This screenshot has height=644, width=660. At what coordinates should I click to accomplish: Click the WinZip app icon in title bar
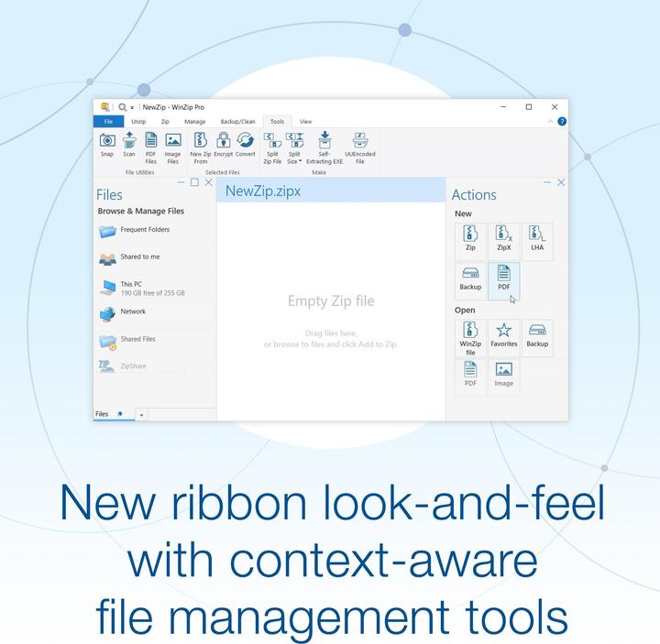point(104,107)
